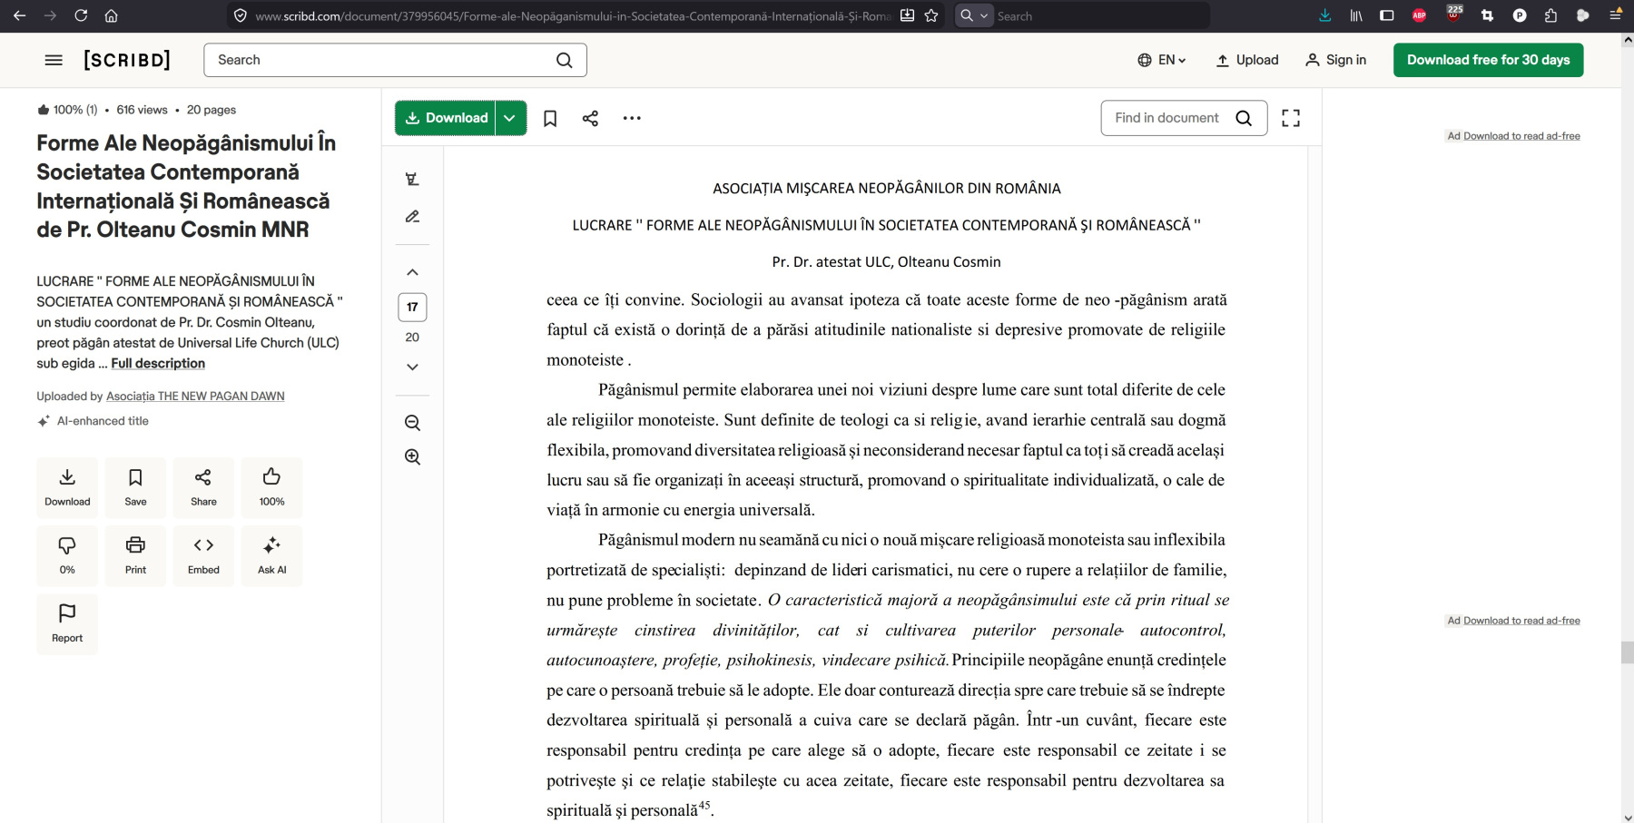
Task: Zoom in the document
Action: pos(412,457)
